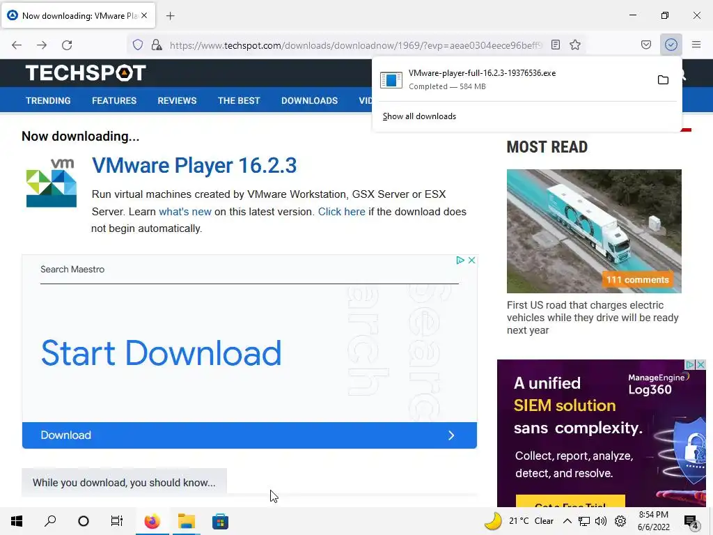Open Firefox hamburger application menu
Image resolution: width=713 pixels, height=535 pixels.
[x=696, y=45]
